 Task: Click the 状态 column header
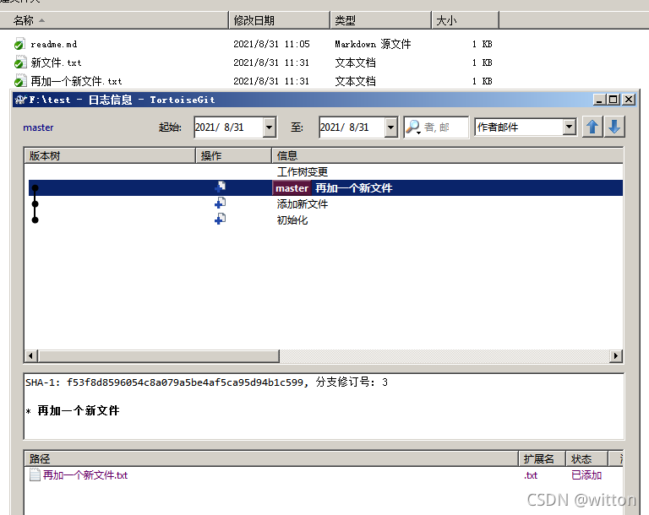[587, 458]
